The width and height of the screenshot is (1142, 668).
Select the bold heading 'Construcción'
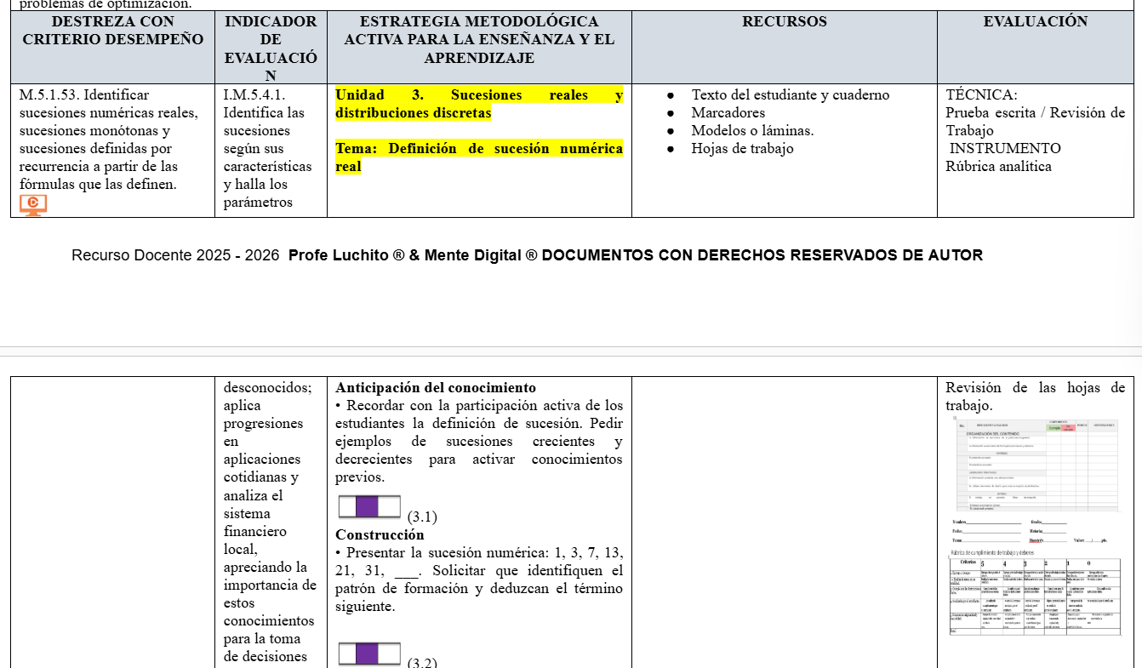point(380,535)
